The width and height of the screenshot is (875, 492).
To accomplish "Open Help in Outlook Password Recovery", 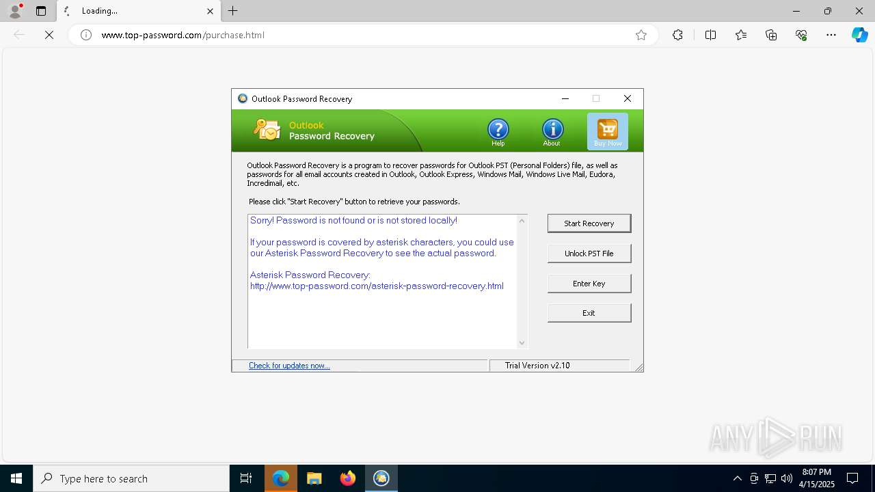I will click(498, 131).
